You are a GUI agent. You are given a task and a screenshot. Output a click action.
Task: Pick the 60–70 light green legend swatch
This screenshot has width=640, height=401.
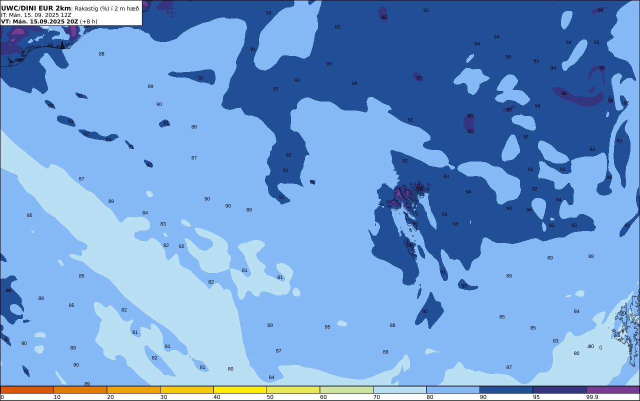tap(346, 389)
